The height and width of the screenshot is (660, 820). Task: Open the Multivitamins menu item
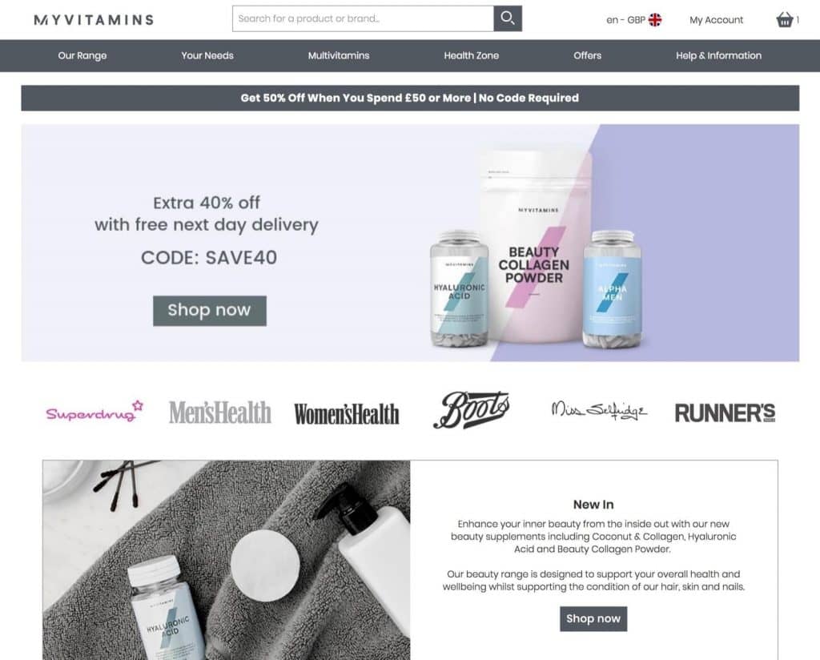click(x=339, y=55)
